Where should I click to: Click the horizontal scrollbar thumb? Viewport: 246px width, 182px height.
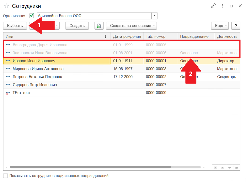click(91, 167)
